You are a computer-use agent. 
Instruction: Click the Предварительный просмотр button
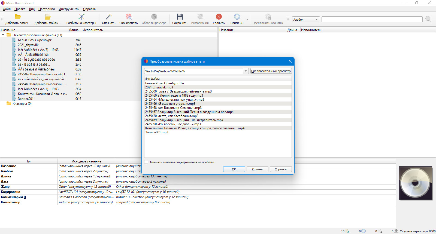pos(271,71)
